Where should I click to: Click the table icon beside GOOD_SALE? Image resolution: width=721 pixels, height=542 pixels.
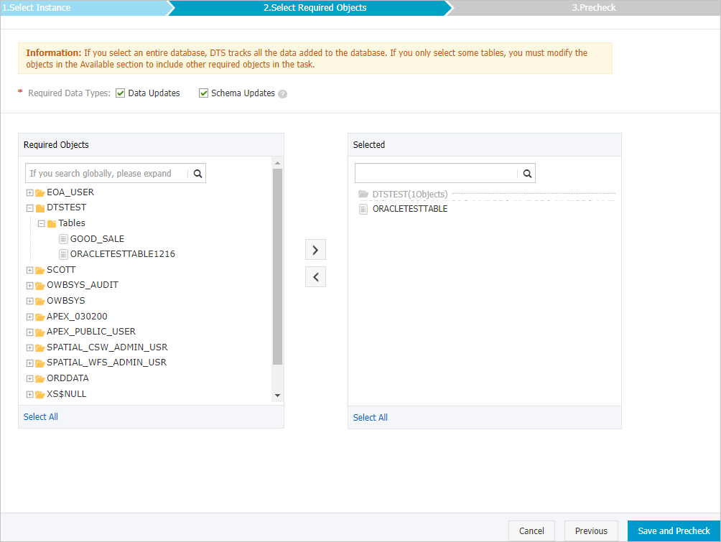pos(62,238)
